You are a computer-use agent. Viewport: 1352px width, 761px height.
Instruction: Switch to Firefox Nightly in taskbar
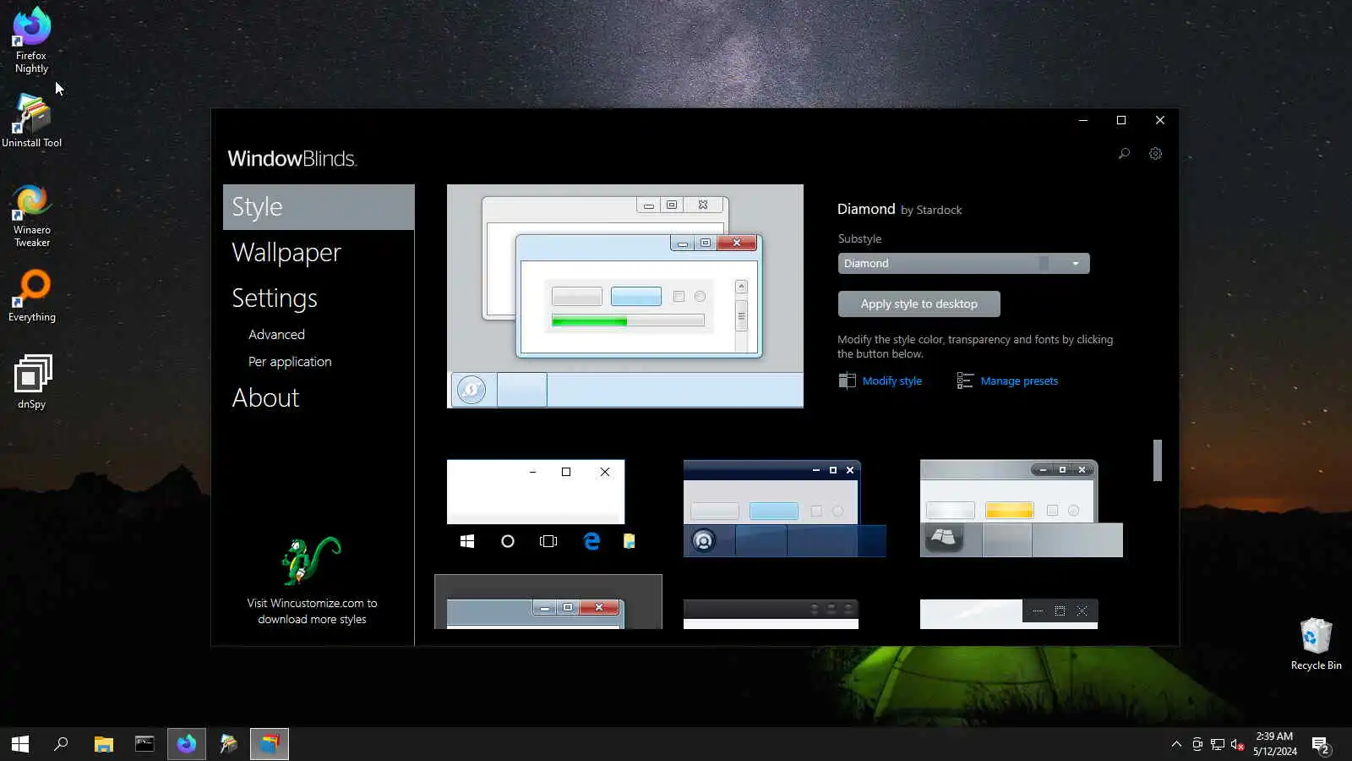click(x=186, y=744)
